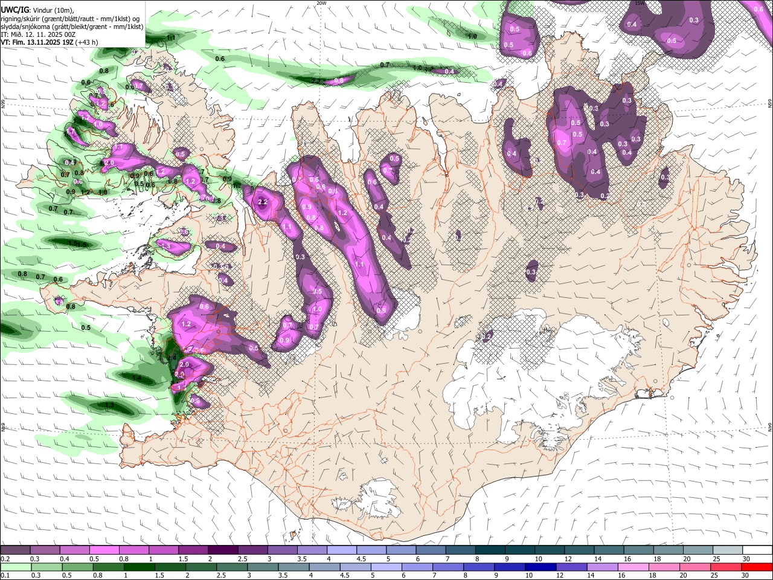
Task: Click the green '2.2' rainfall value off the north coast
Action: point(315,80)
